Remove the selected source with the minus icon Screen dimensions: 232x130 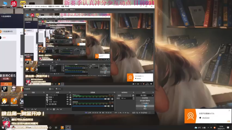50,109
